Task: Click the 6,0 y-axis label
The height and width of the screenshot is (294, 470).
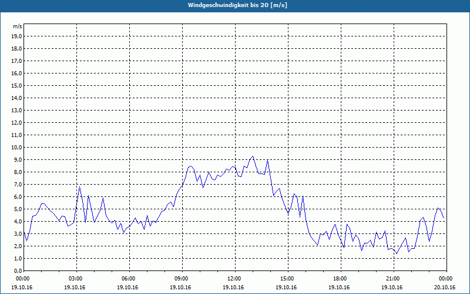Action: (x=18, y=197)
